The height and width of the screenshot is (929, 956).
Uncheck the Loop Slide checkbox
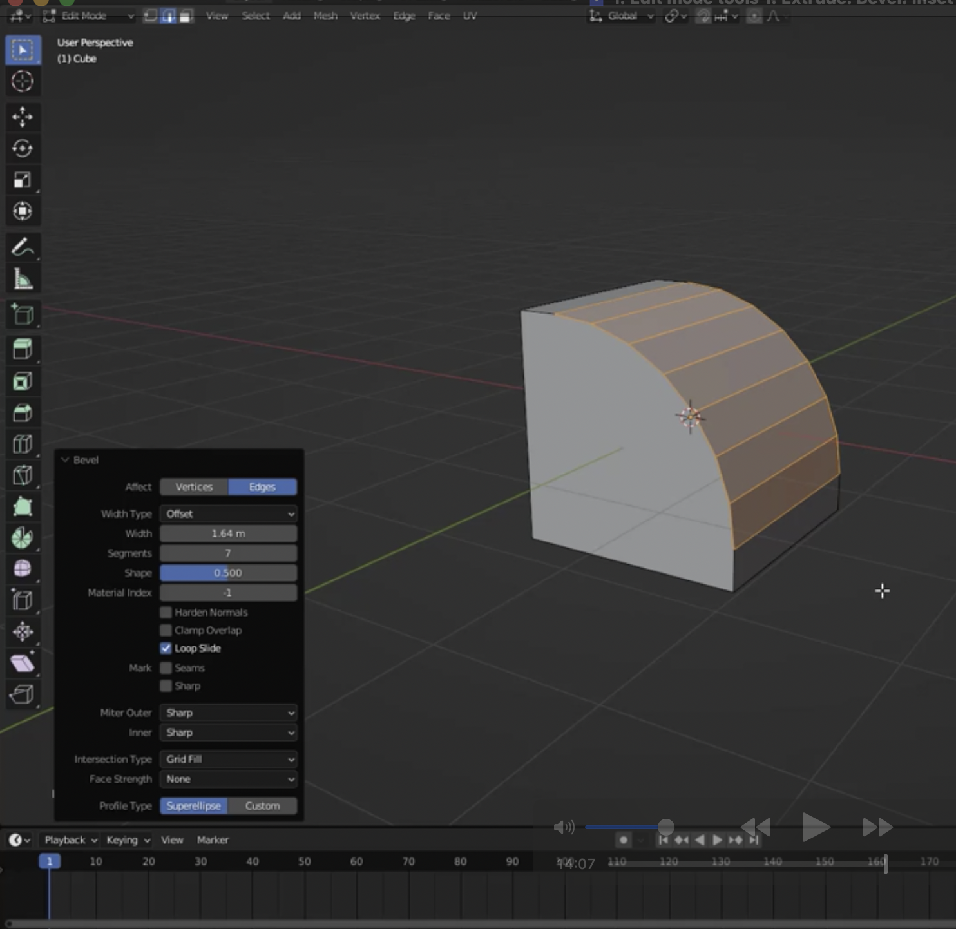point(166,648)
